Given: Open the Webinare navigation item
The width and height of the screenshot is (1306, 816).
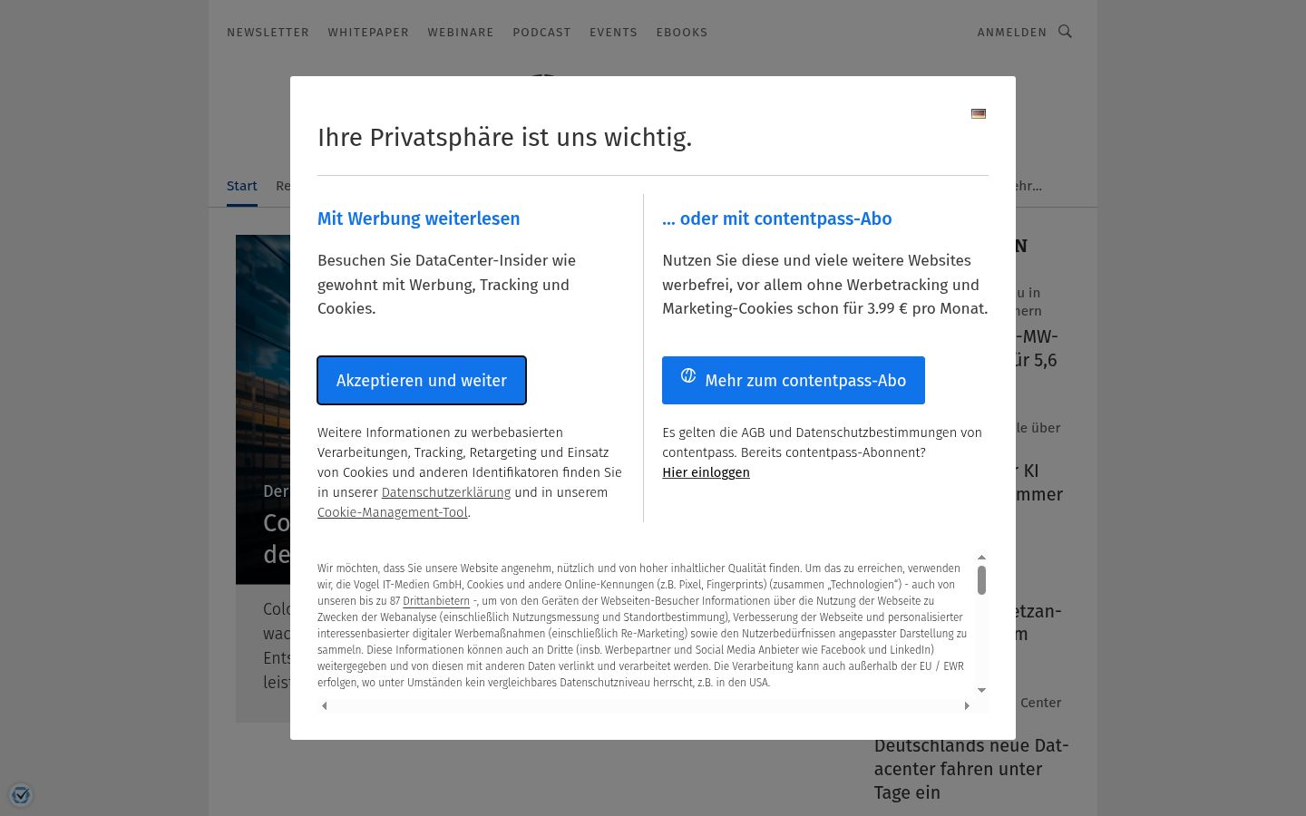Looking at the screenshot, I should 461,32.
